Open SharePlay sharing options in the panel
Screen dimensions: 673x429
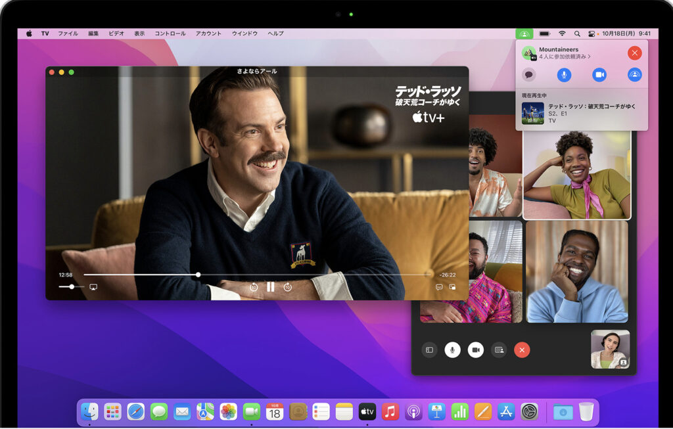634,75
